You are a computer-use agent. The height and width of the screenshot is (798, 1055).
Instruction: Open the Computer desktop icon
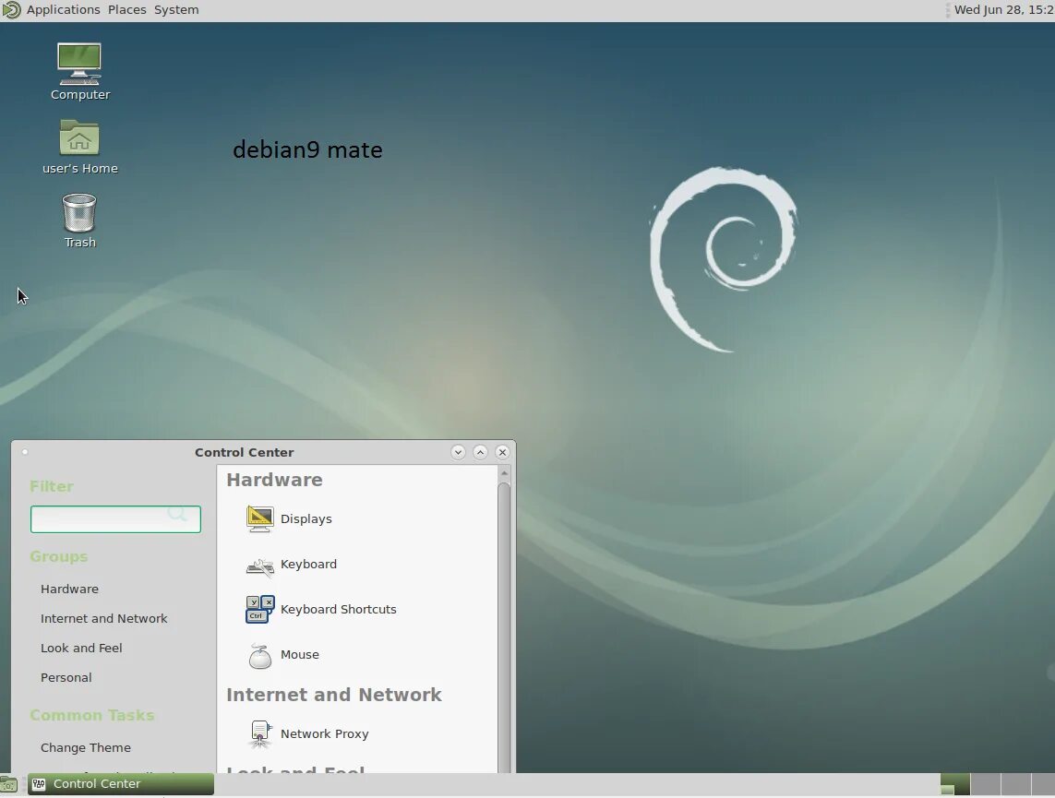[x=79, y=72]
